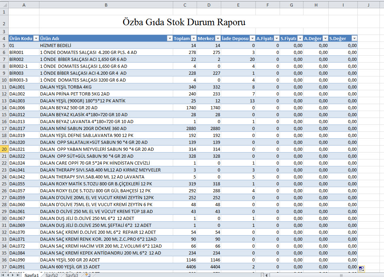Select cell 'DALAN MİNİ SABUN 20GR DÖKME 360 AD'

(x=106, y=128)
